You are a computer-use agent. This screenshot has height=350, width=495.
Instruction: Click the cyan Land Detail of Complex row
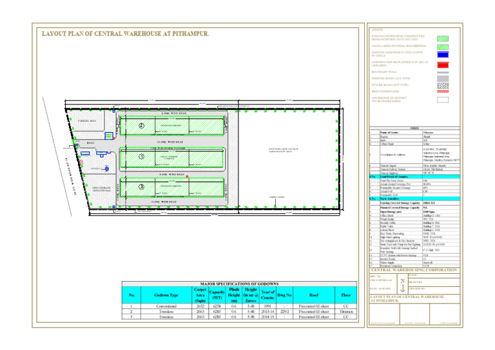[414, 177]
